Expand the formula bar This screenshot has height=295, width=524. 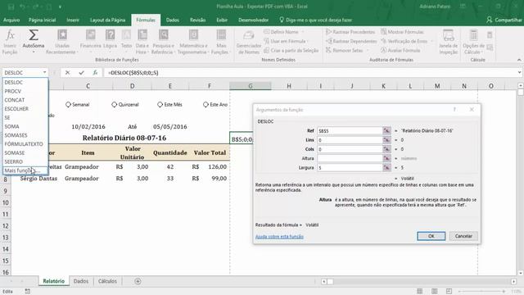click(519, 72)
